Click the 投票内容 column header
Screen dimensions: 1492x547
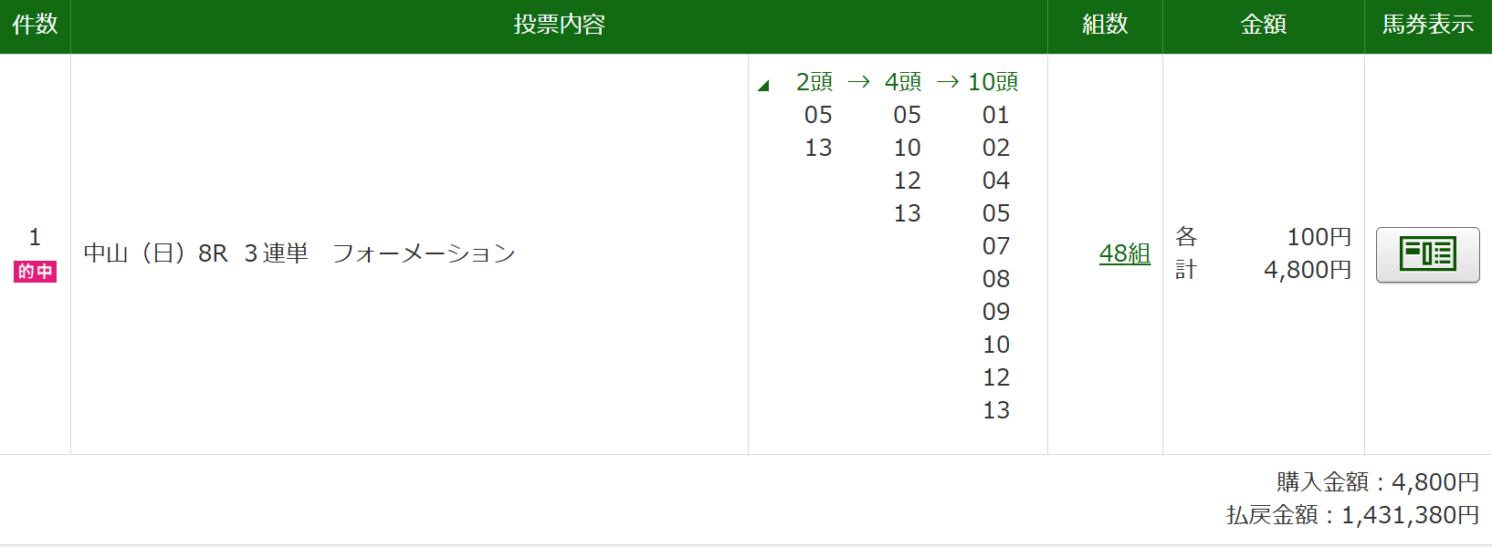tap(559, 26)
